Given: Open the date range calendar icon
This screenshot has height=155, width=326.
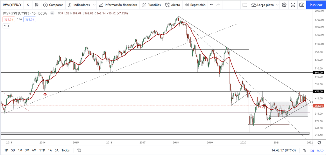Looking at the screenshot, I should [79, 150].
